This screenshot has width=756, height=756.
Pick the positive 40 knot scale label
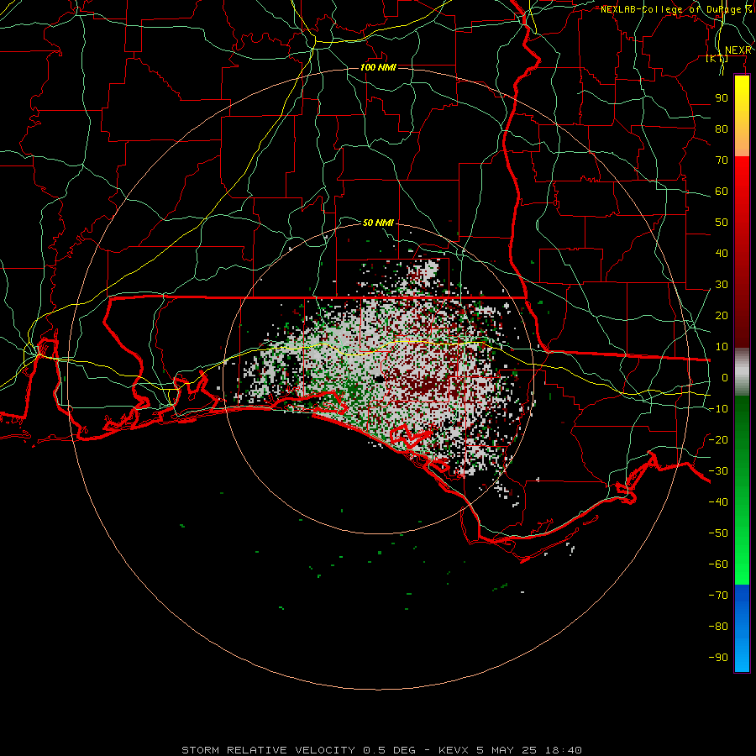(x=722, y=254)
